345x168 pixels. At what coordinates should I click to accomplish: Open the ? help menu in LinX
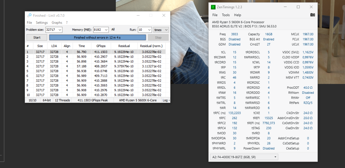[x=67, y=23]
